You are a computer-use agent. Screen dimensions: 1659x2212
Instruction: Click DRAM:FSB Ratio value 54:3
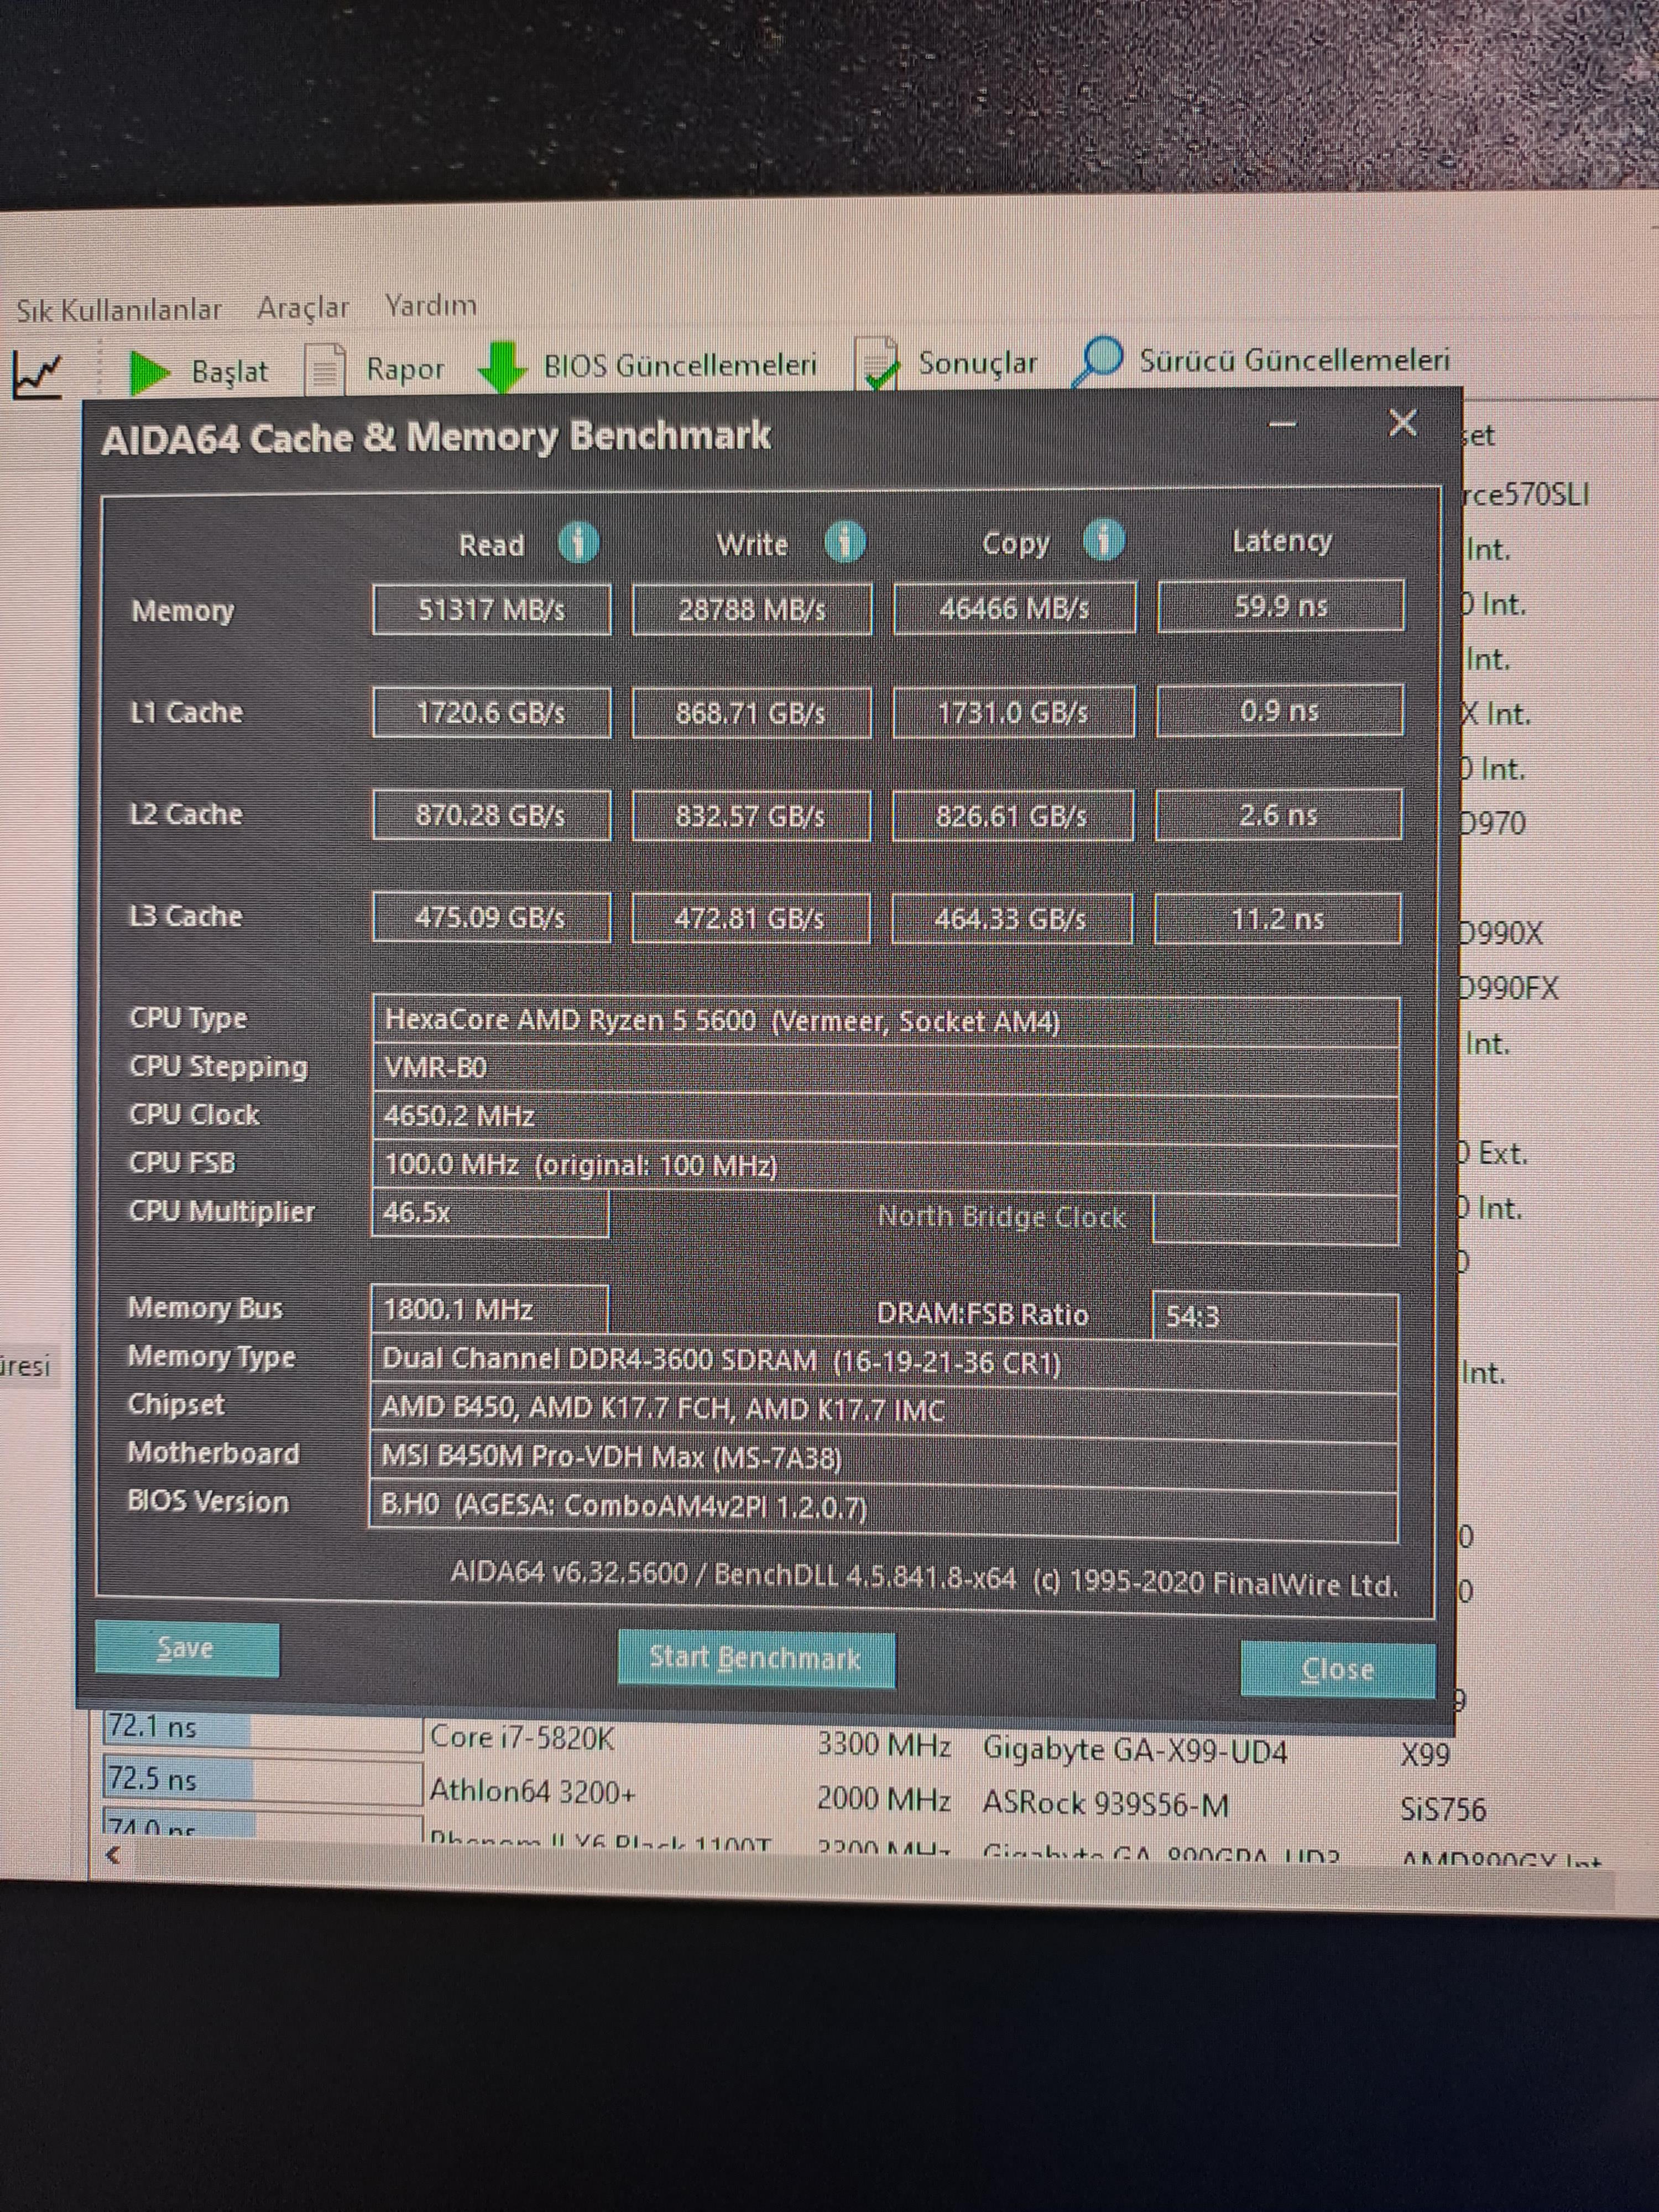(x=1275, y=1316)
